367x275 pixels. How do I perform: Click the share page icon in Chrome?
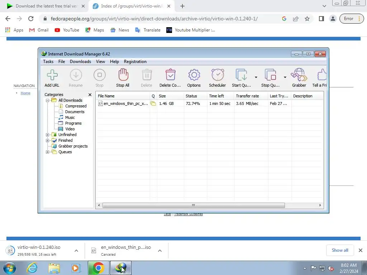[296, 19]
